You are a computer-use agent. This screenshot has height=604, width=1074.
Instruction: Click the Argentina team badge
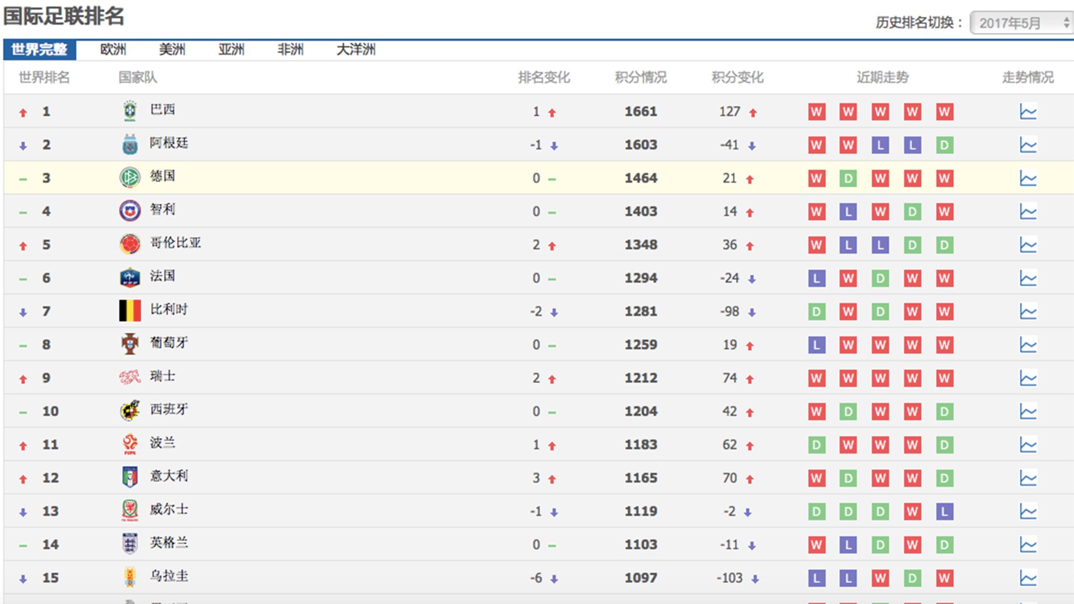click(129, 144)
